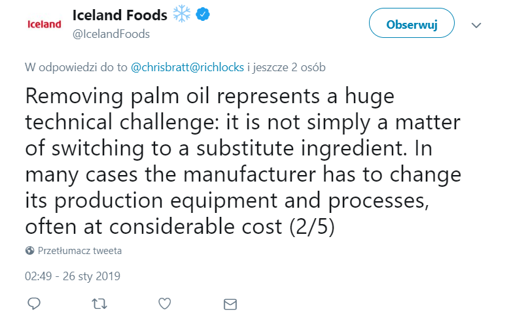The image size is (509, 322).
Task: Like the tweet with heart icon
Action: point(165,304)
